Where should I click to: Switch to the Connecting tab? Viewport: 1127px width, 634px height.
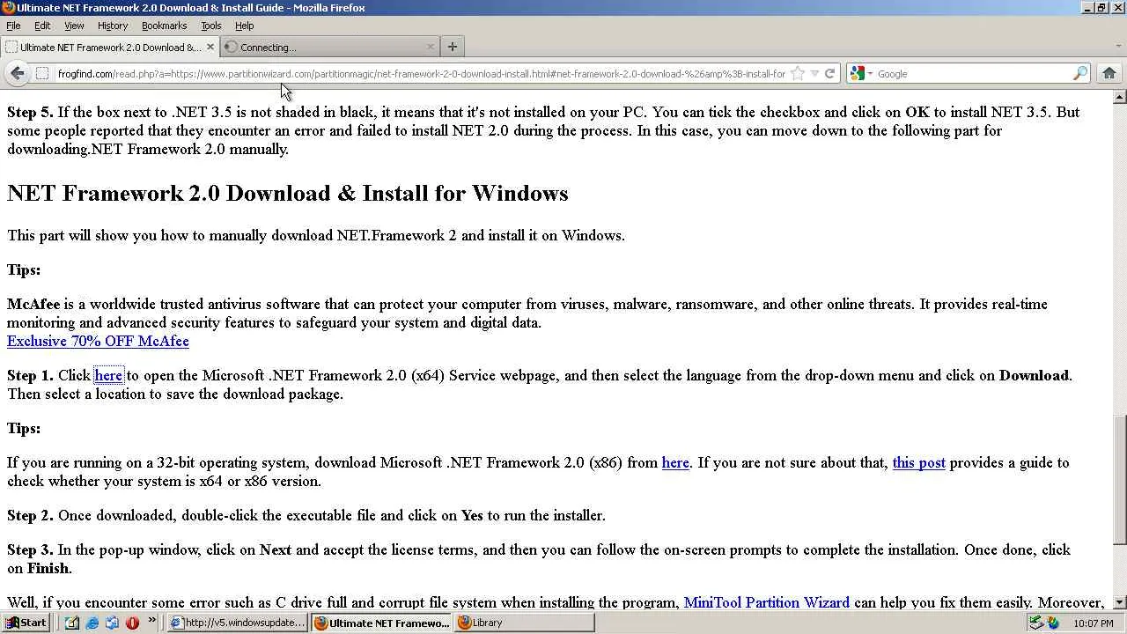click(x=329, y=47)
